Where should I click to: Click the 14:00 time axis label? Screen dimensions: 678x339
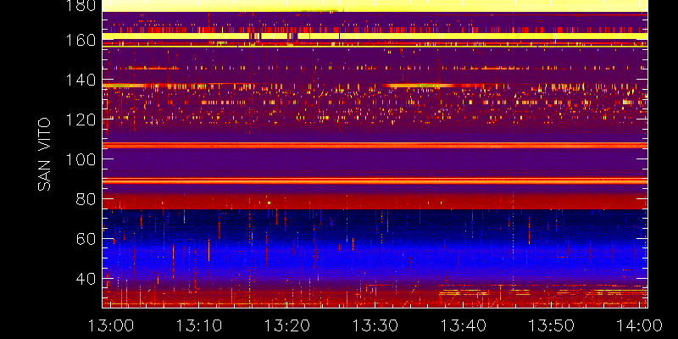point(640,325)
